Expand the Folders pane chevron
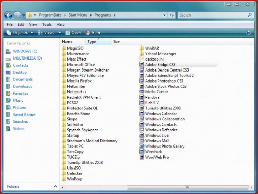 (x=55, y=186)
